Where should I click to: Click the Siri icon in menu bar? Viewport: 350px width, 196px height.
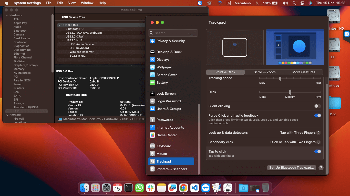tap(310, 3)
